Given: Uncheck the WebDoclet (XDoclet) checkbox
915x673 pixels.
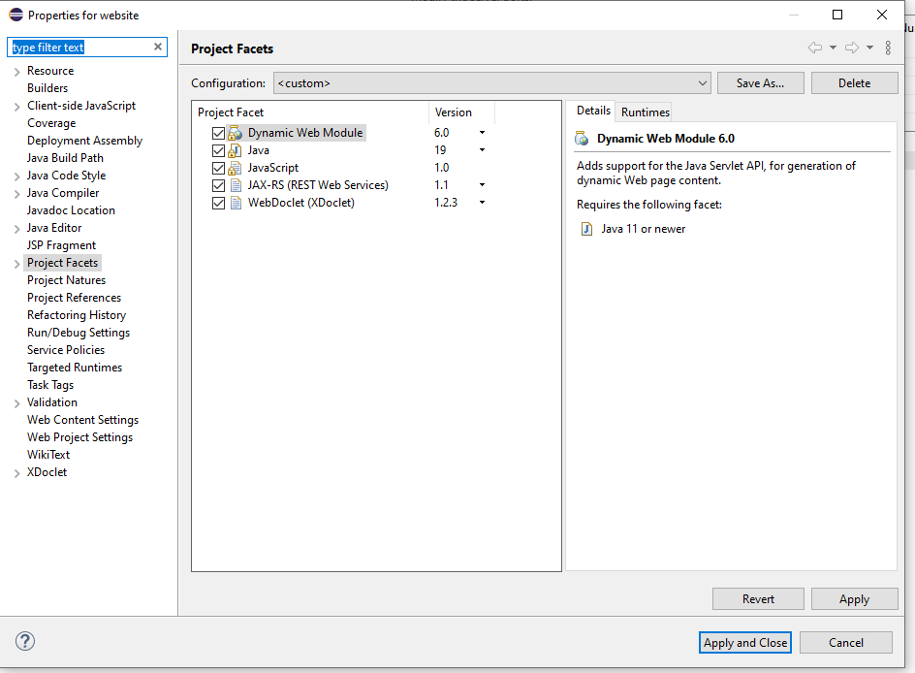Looking at the screenshot, I should click(218, 203).
